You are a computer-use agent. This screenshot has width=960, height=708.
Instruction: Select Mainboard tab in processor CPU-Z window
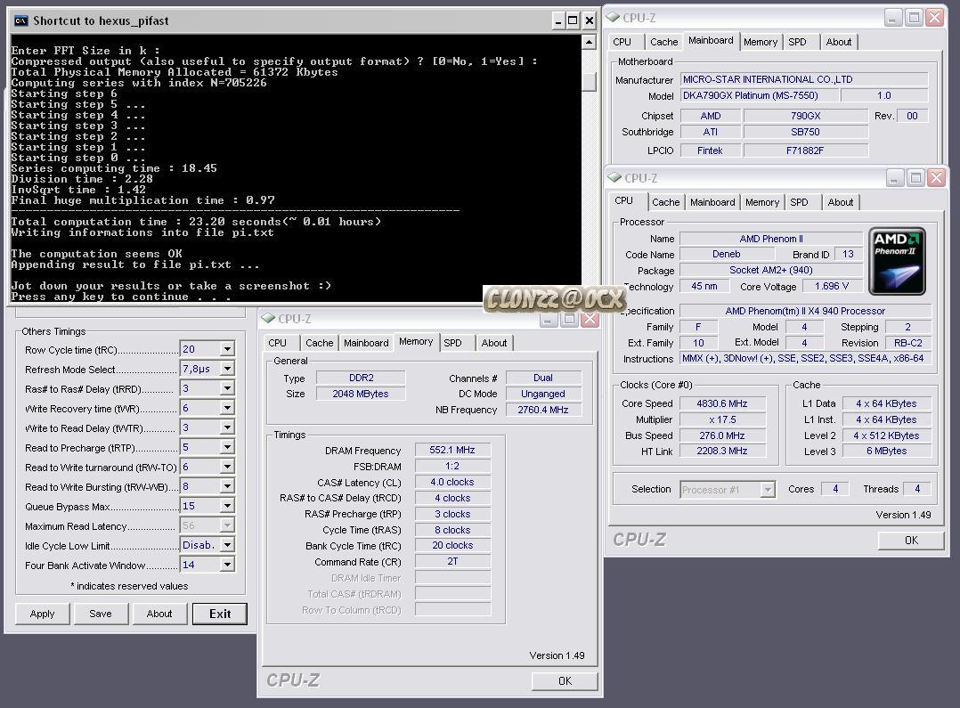712,202
